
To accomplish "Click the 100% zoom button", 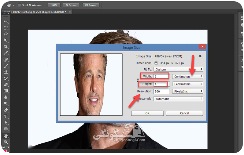I will click(54, 5).
